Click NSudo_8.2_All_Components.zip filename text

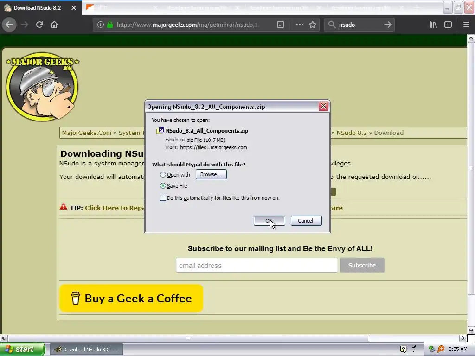click(207, 131)
